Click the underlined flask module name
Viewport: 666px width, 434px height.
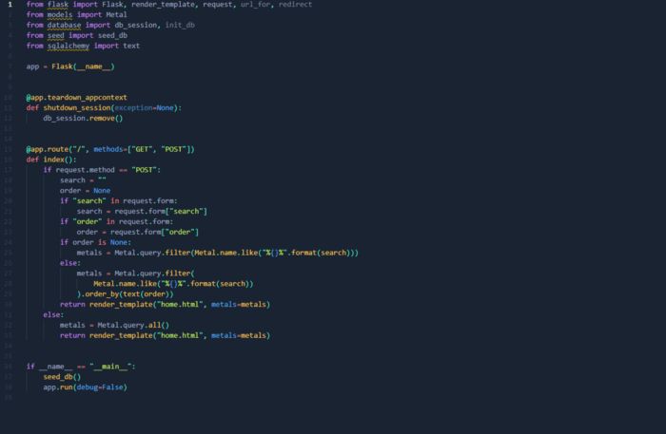(x=57, y=5)
